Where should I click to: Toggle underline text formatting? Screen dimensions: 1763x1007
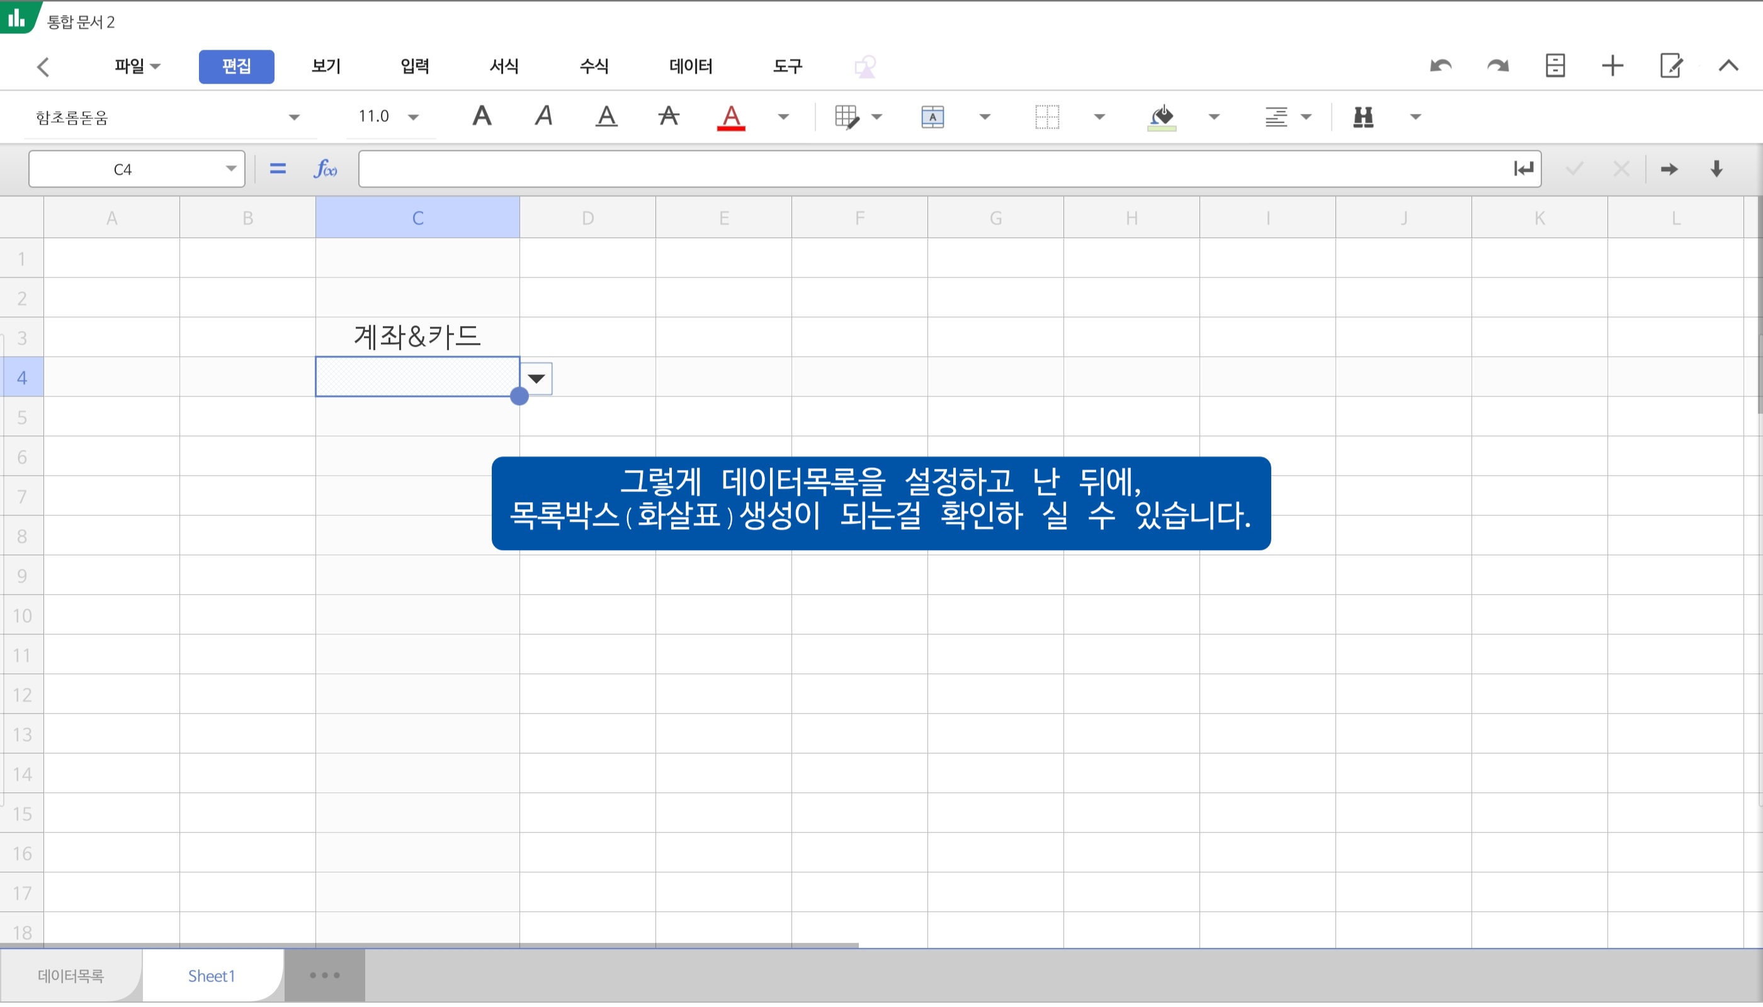coord(606,117)
